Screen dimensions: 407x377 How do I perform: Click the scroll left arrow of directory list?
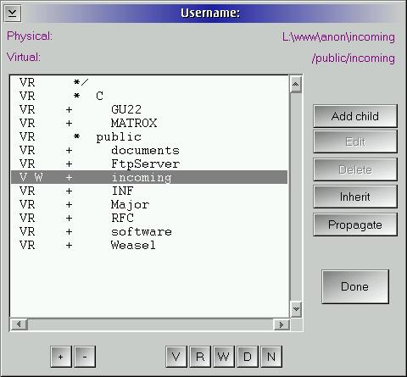click(x=19, y=324)
